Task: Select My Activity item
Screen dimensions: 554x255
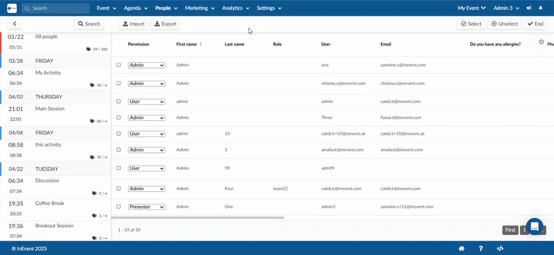Action: [55, 79]
